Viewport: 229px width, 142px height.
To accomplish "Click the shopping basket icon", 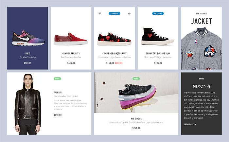I will point(129,14).
